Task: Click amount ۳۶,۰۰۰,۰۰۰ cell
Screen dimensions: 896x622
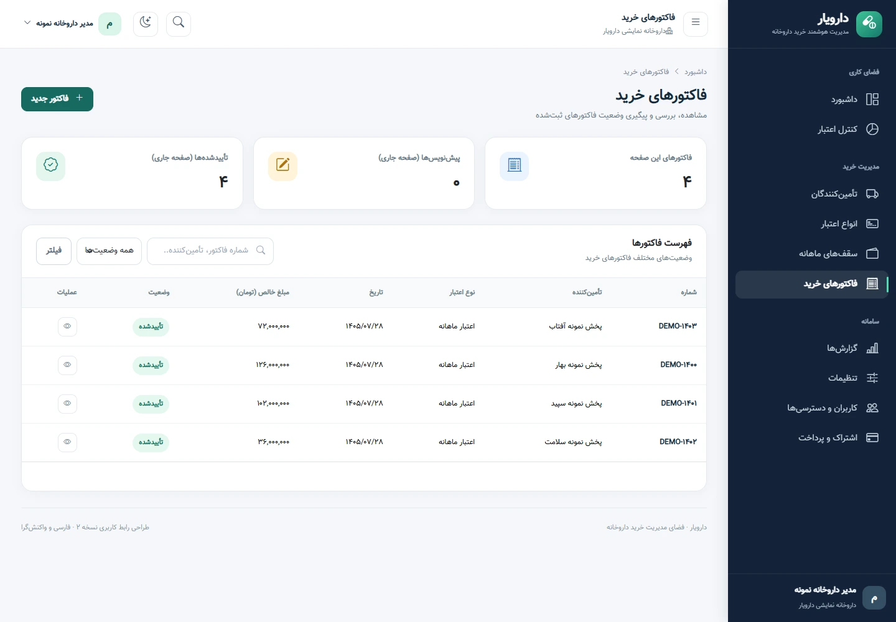Action: [274, 442]
